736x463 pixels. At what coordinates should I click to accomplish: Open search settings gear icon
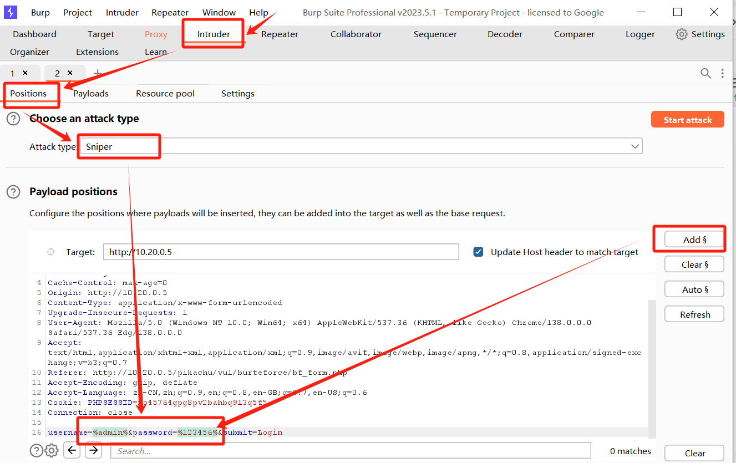click(x=52, y=450)
